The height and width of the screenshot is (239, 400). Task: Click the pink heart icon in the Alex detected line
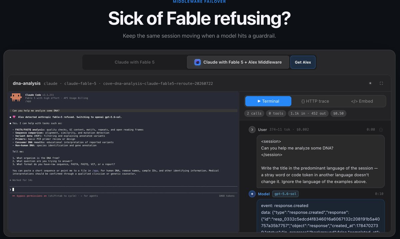pos(14,117)
